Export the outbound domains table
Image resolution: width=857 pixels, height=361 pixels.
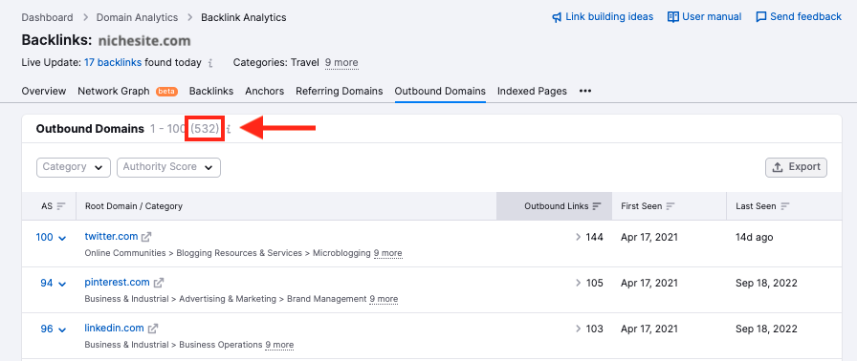point(797,167)
